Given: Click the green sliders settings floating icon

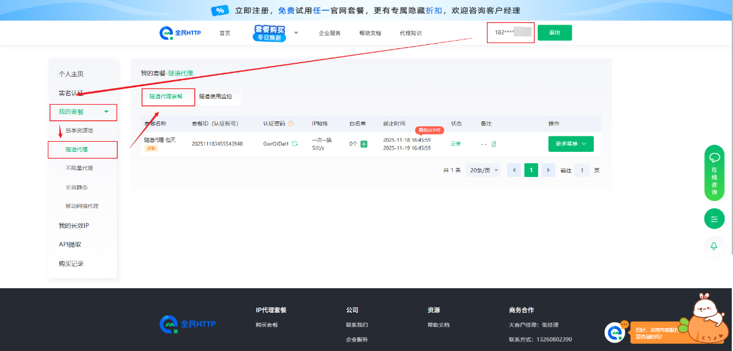Looking at the screenshot, I should [714, 219].
